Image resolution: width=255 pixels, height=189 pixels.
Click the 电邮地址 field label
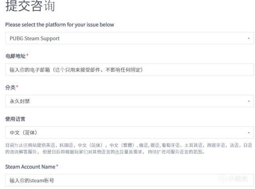click(x=15, y=56)
